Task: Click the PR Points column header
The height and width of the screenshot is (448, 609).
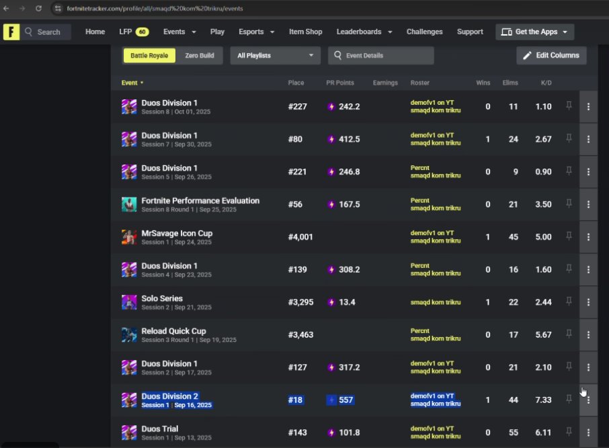Action: (x=340, y=83)
